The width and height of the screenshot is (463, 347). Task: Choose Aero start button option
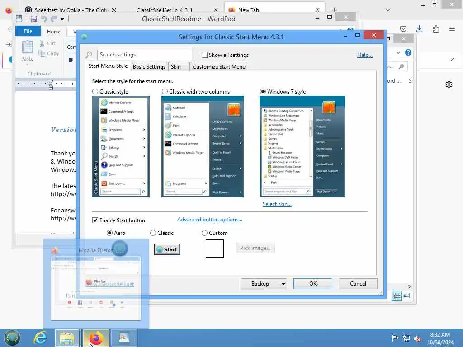tap(109, 233)
